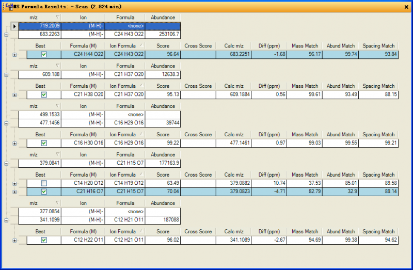
Task: Expand the C21 H38 O20 formula row
Action: coord(15,95)
